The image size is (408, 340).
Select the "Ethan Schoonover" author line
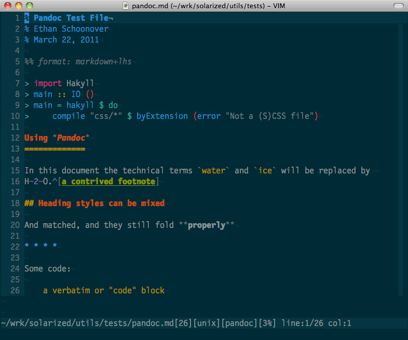click(x=71, y=29)
